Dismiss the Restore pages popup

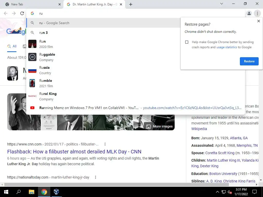point(258,21)
